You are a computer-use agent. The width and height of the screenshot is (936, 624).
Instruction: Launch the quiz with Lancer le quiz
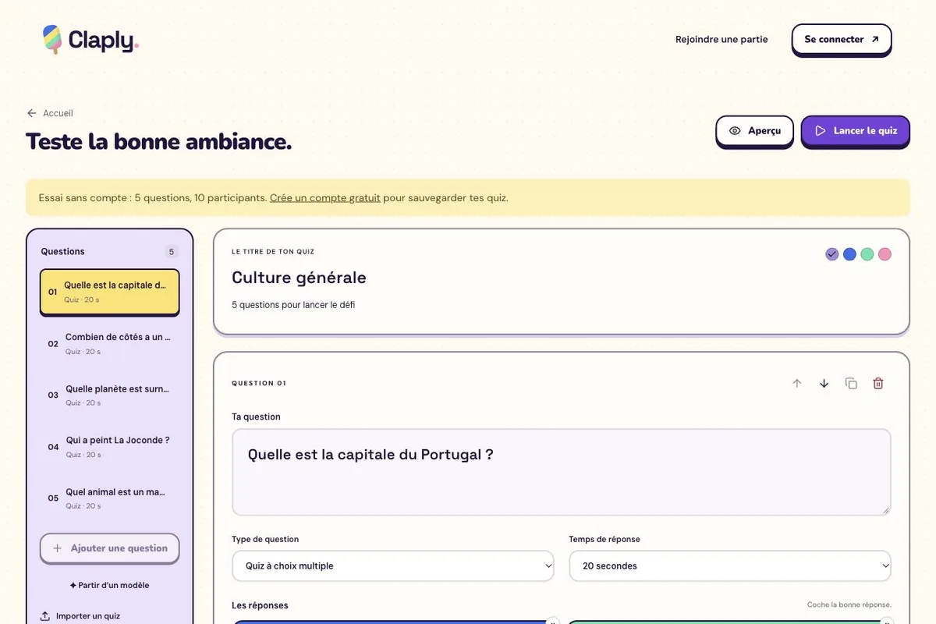click(x=856, y=131)
